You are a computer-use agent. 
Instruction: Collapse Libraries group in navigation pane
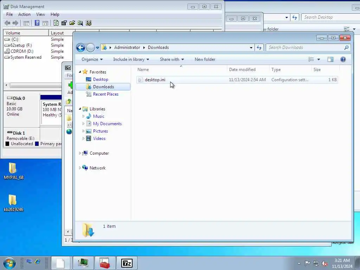click(80, 109)
